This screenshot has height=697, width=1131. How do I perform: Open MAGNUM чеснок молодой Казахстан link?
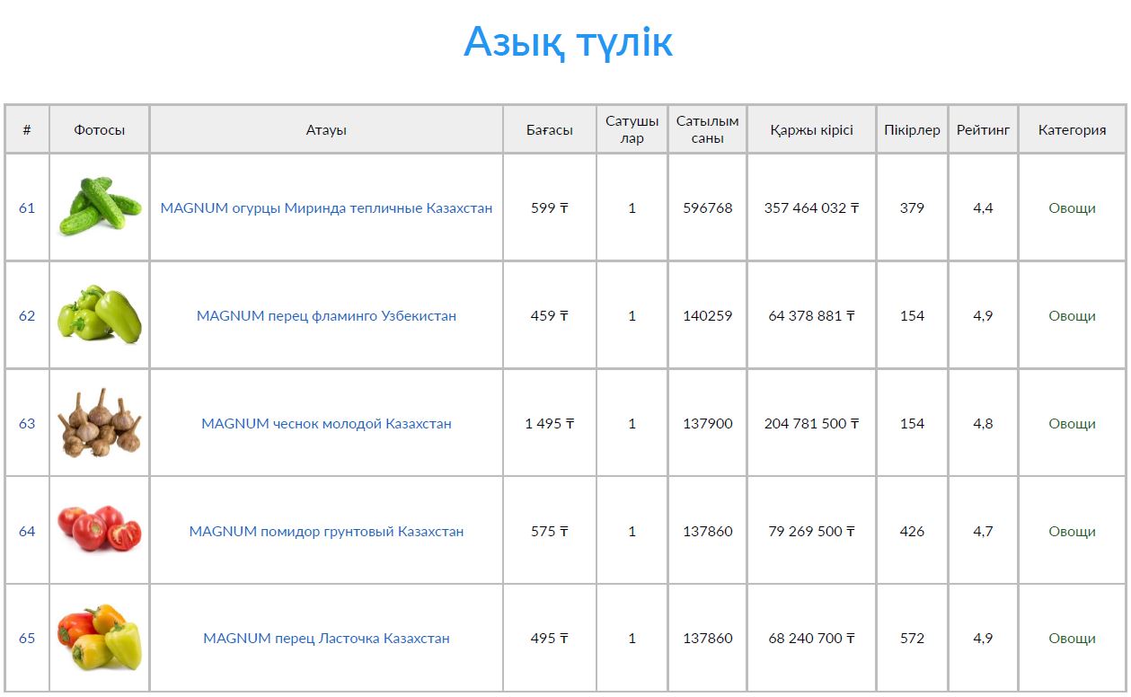326,423
